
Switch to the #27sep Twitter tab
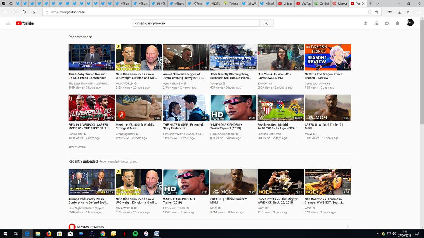[194, 4]
